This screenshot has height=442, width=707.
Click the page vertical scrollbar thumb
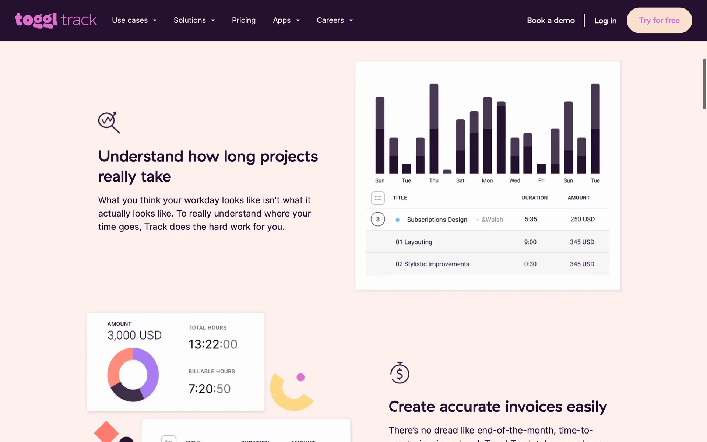pyautogui.click(x=704, y=84)
